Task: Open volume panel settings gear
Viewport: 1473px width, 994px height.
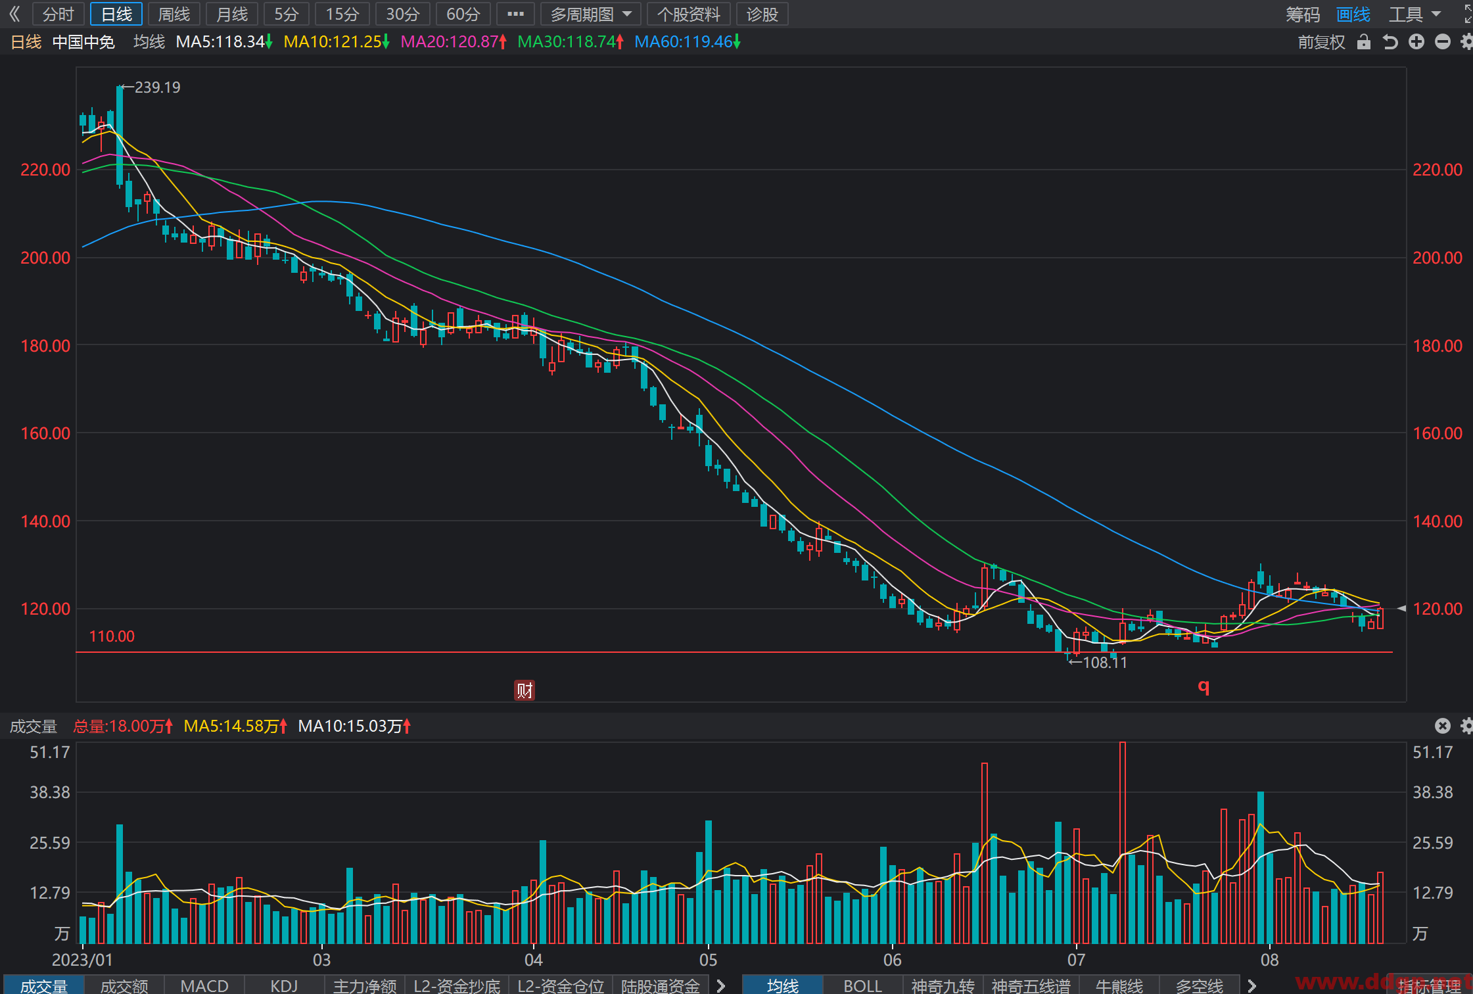Action: pyautogui.click(x=1466, y=726)
